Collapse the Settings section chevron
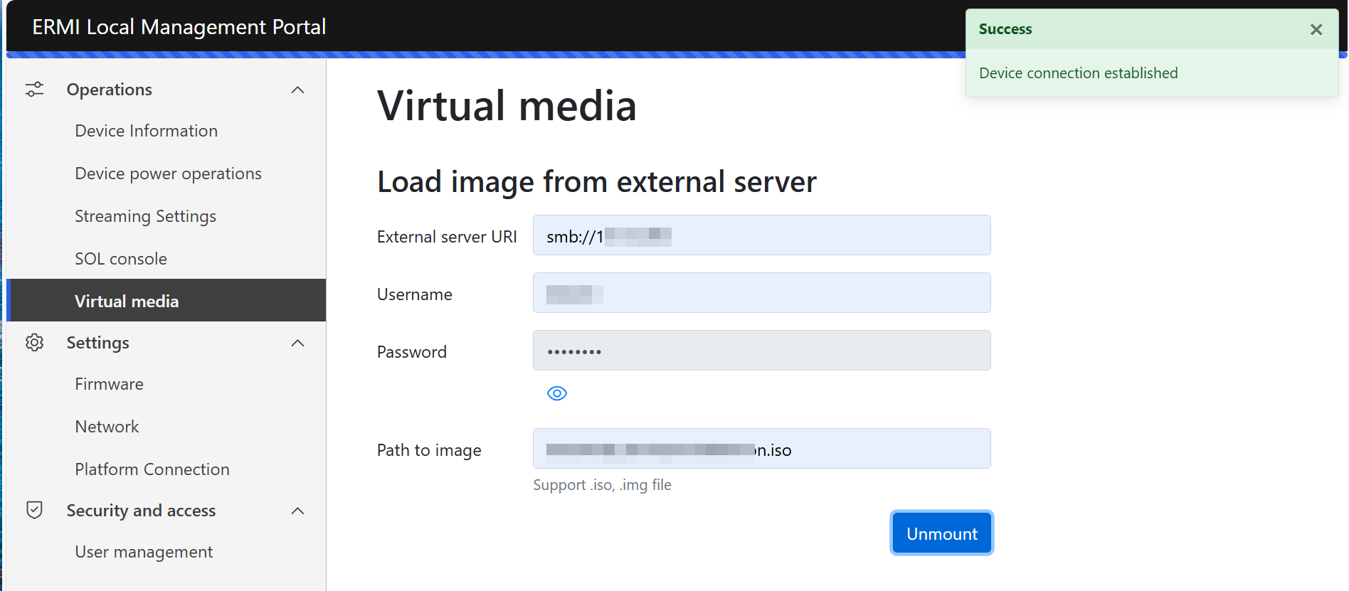Image resolution: width=1349 pixels, height=591 pixels. coord(298,343)
